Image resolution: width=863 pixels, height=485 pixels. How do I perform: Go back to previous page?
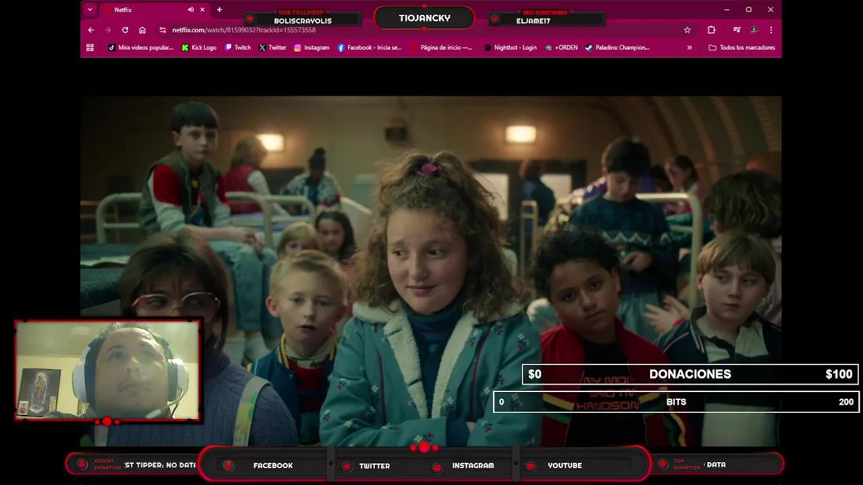[91, 30]
